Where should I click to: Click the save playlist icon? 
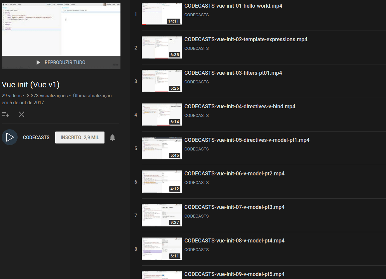pos(5,114)
